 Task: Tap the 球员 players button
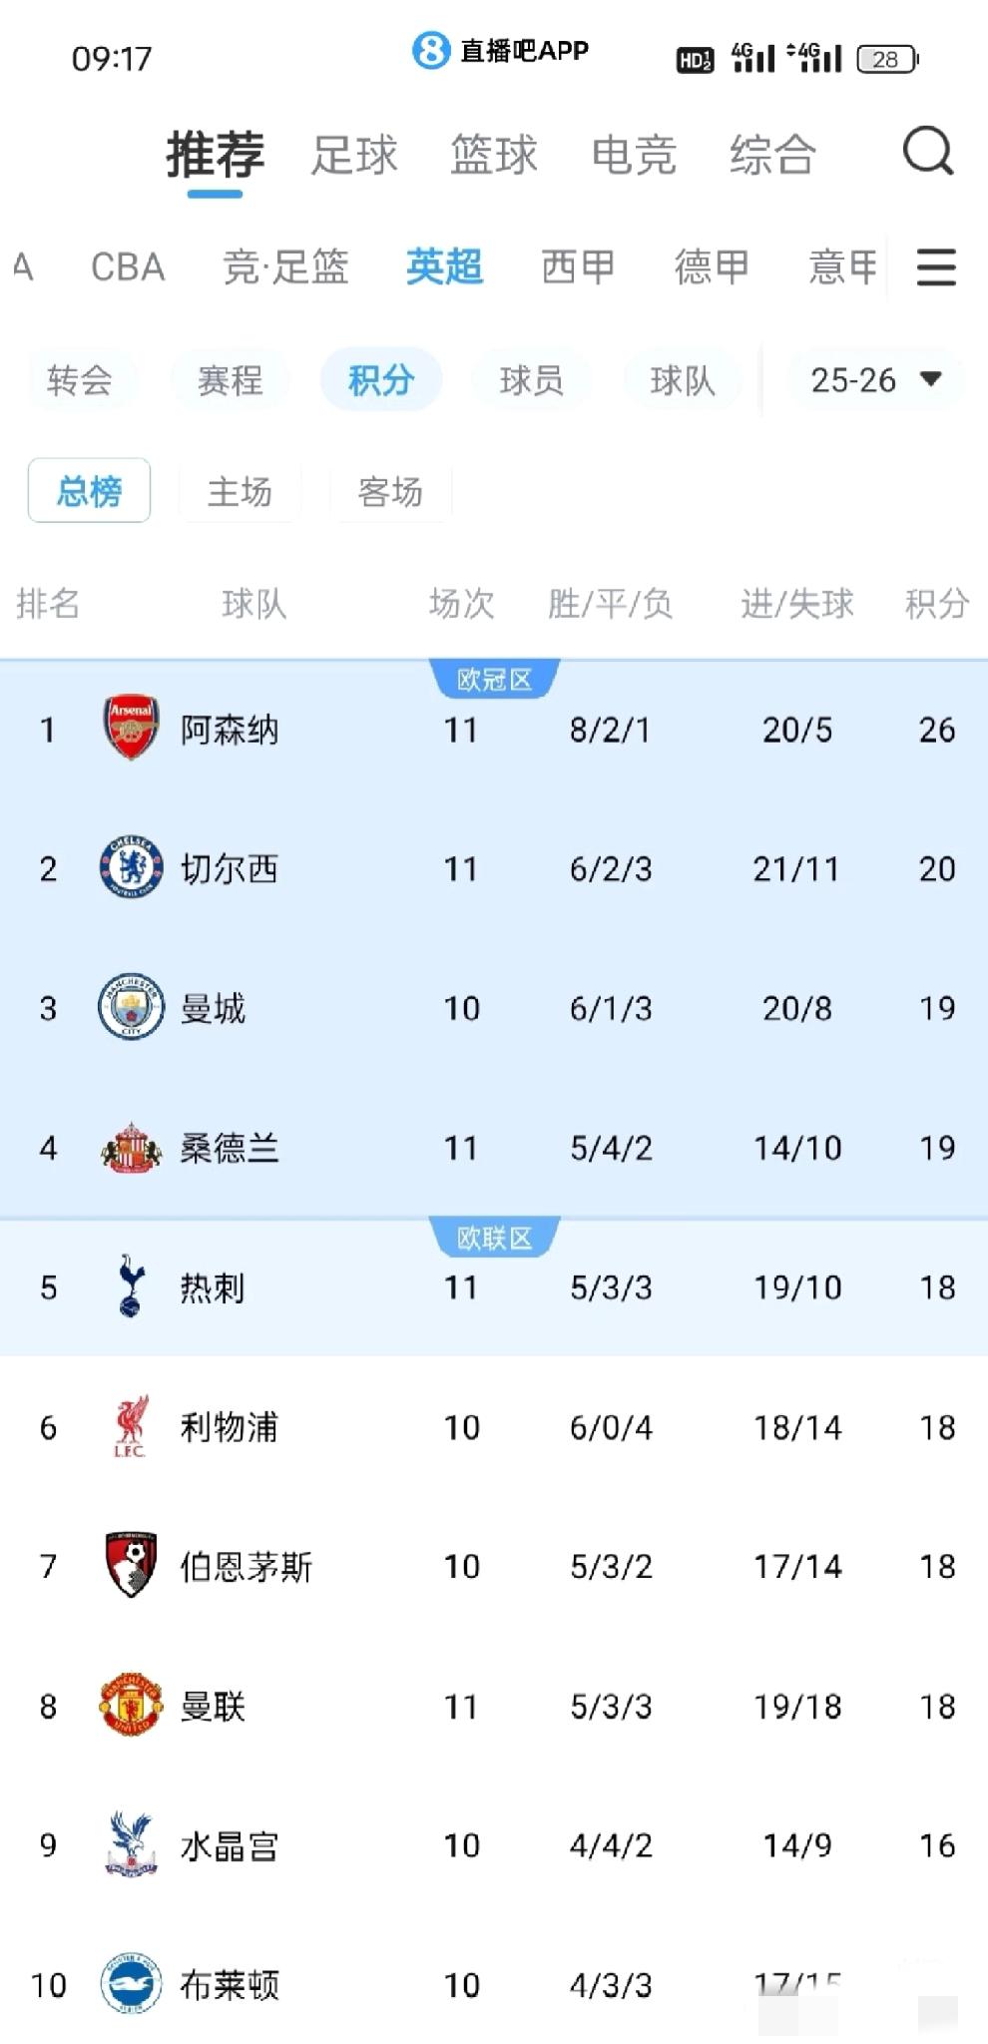531,380
